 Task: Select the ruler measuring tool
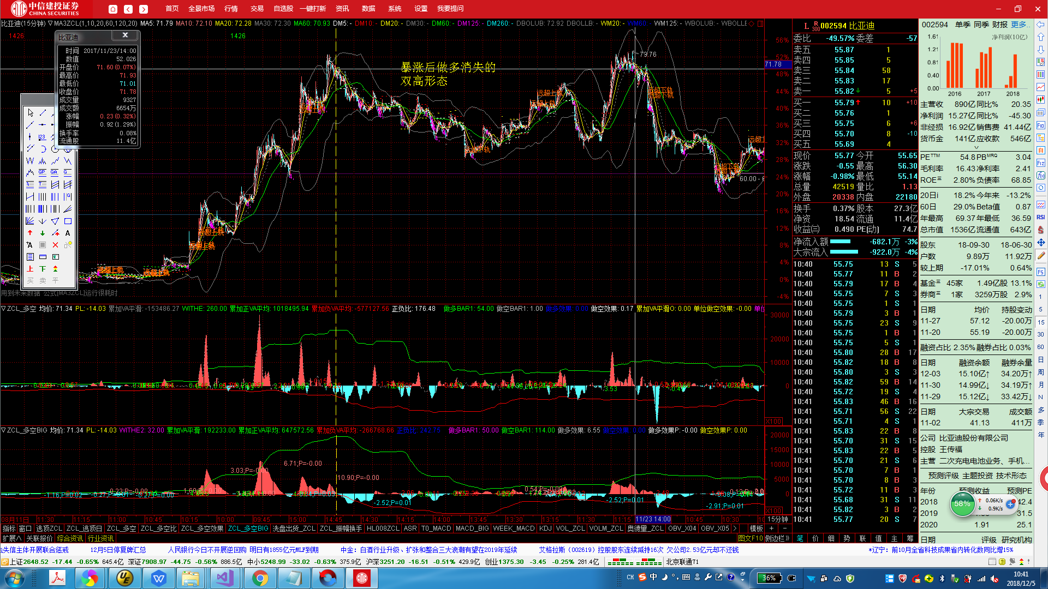[43, 257]
